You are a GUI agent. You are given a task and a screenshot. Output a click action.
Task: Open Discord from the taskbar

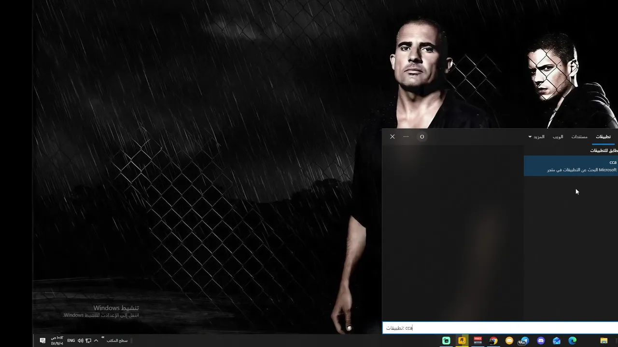pos(541,341)
